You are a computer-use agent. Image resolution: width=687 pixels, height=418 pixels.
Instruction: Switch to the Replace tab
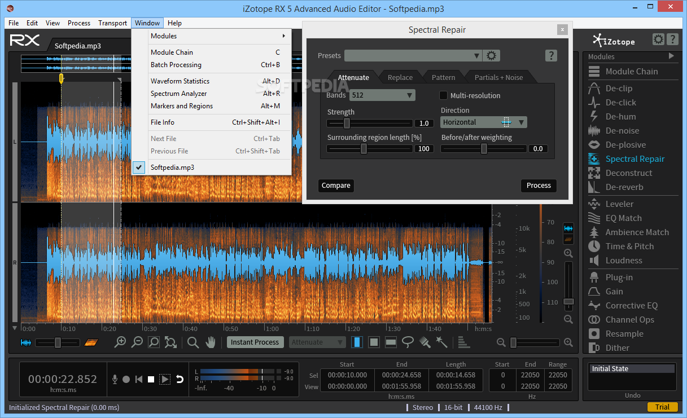pos(400,77)
